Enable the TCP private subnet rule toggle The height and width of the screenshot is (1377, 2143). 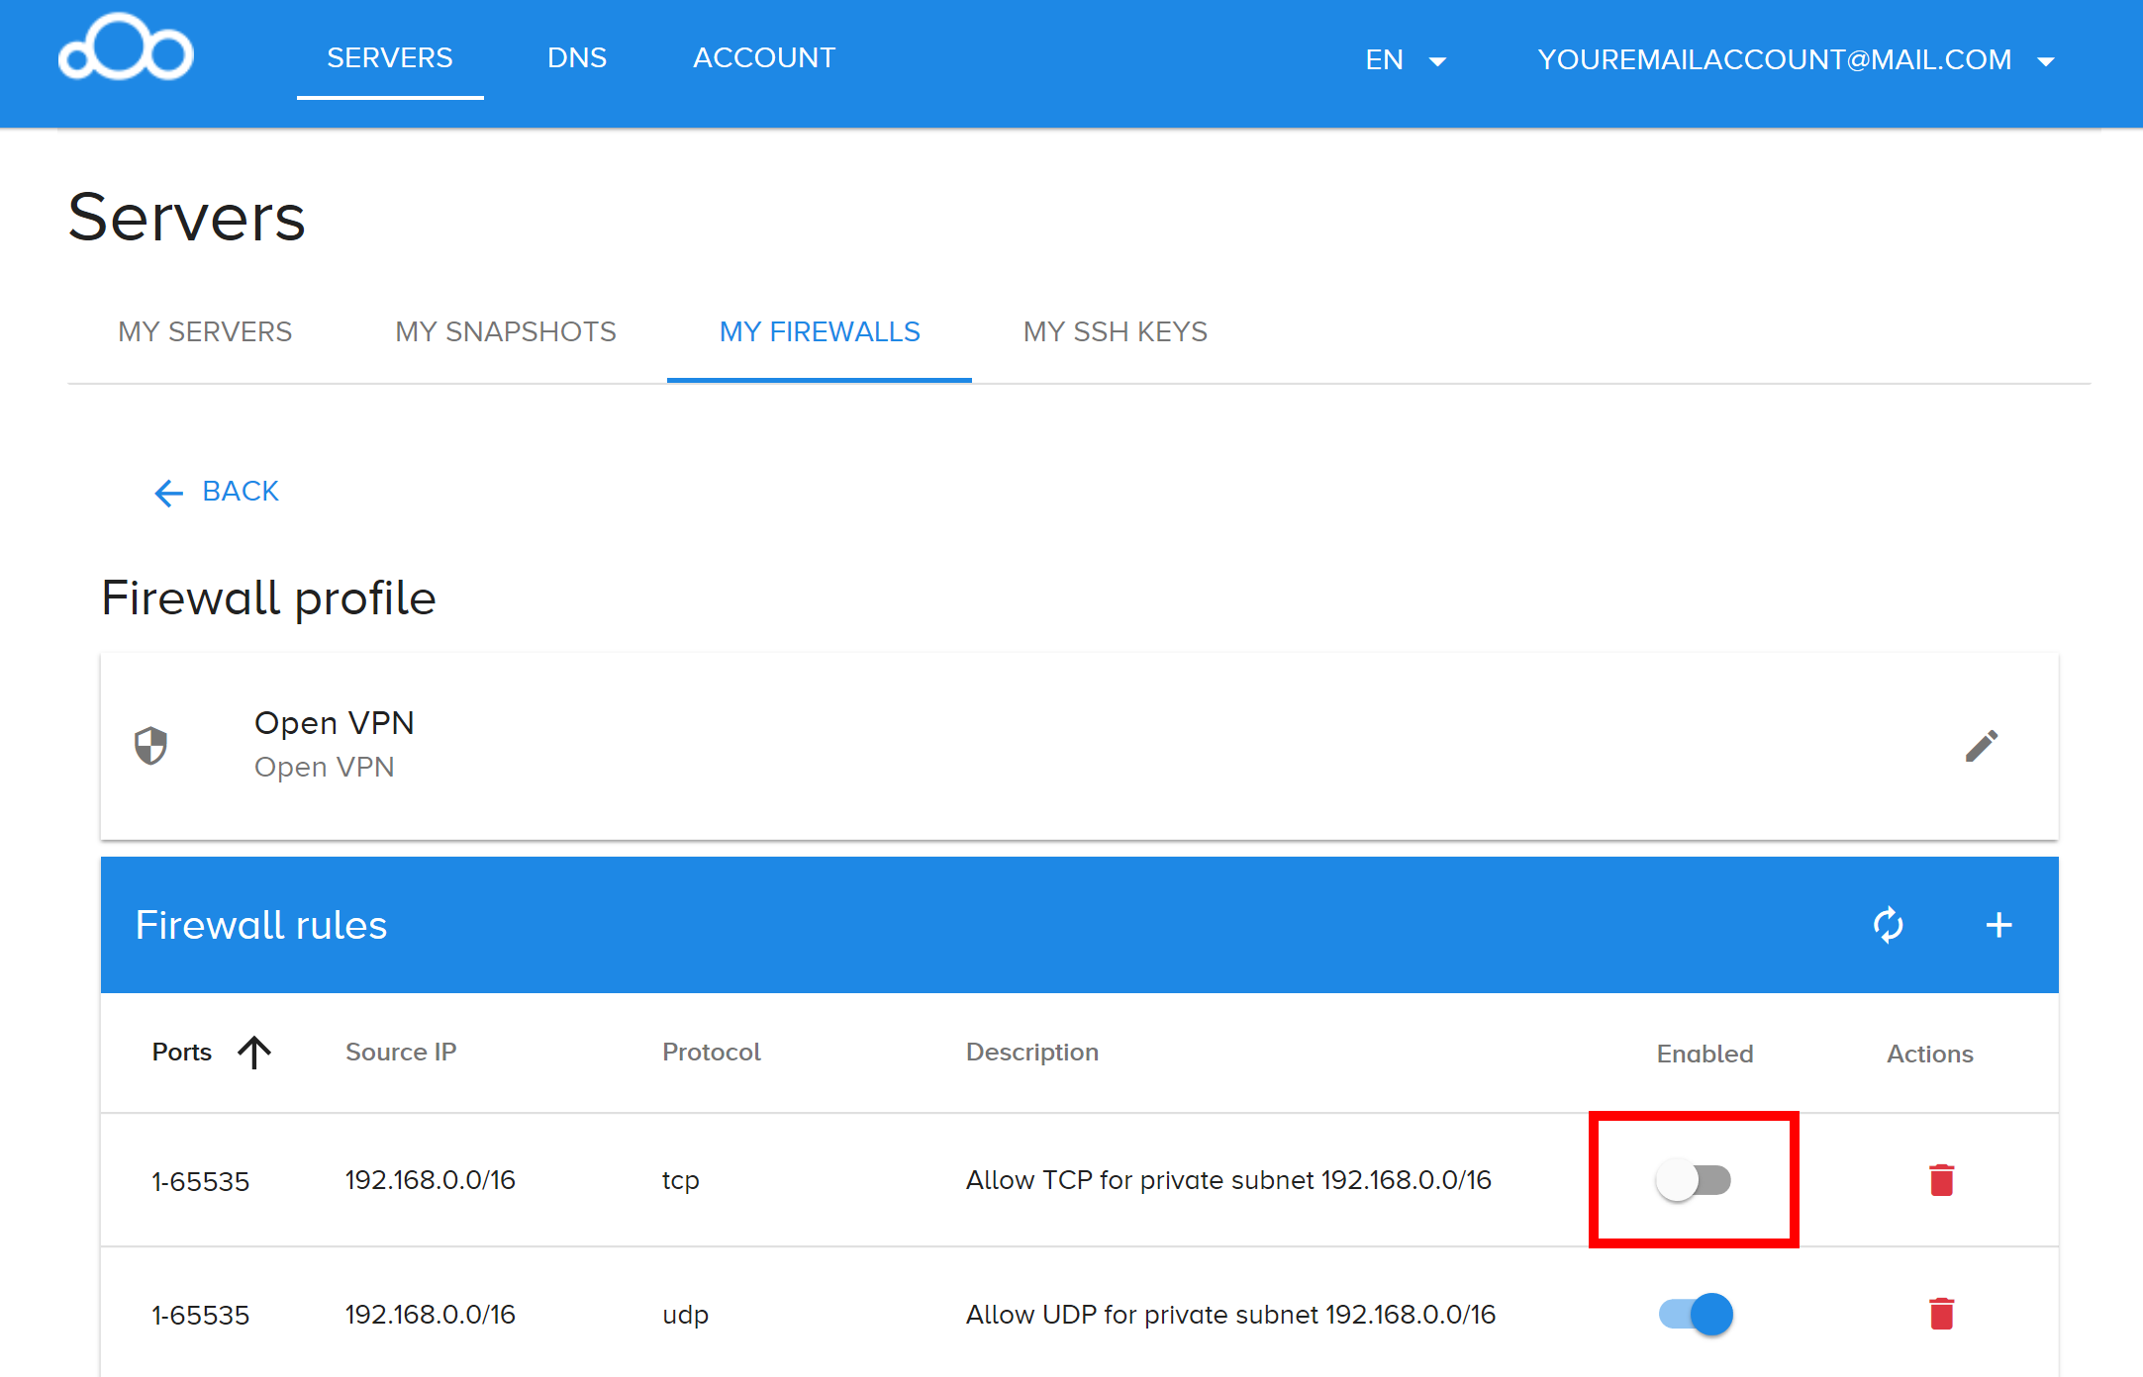tap(1694, 1180)
